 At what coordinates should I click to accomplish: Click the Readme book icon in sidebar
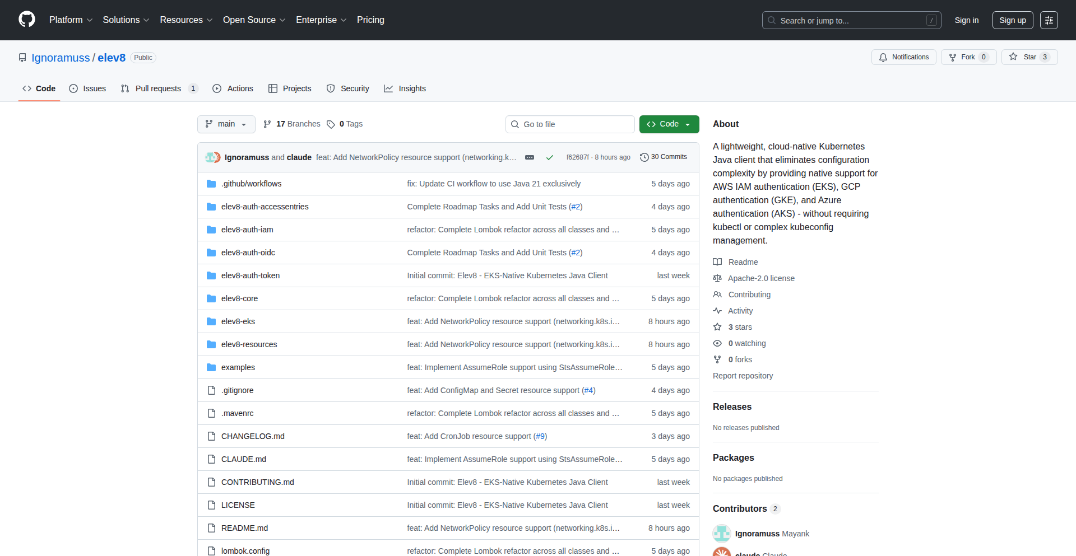click(717, 261)
